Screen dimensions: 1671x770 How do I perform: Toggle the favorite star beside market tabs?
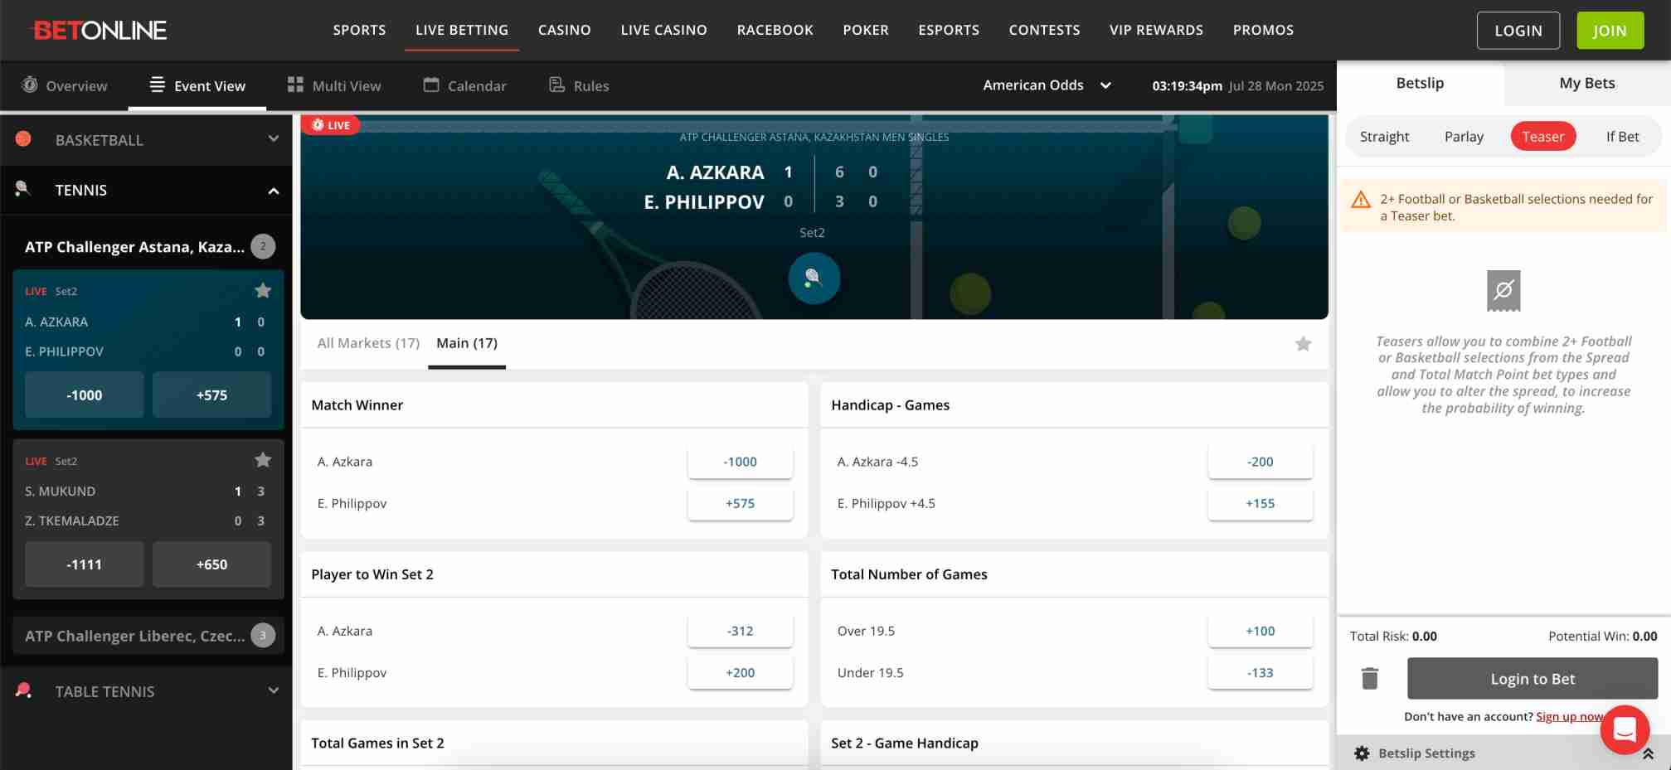[1303, 343]
